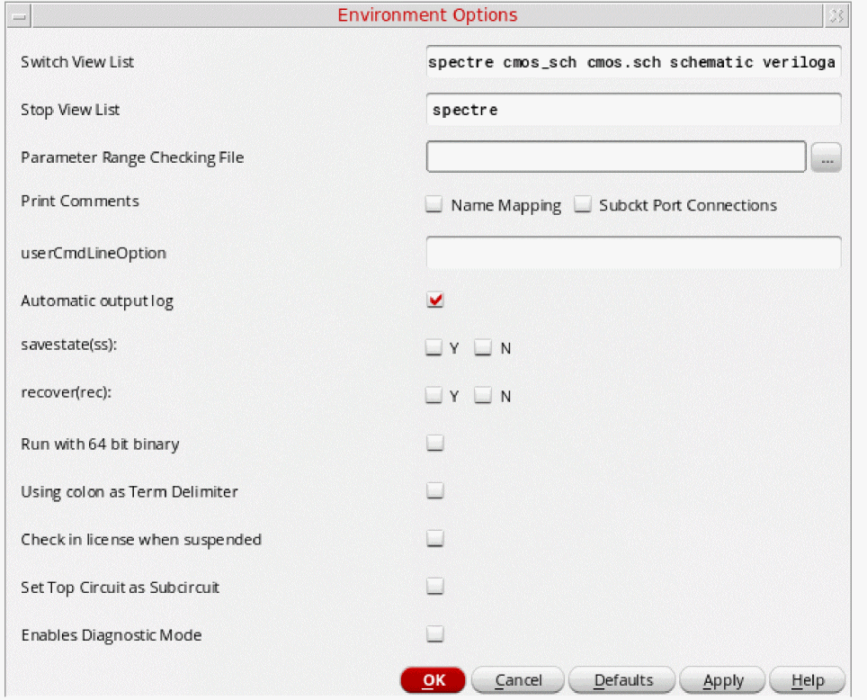Enable Set Top Circuit as Subcircuit
This screenshot has height=700, width=867.
[x=435, y=586]
